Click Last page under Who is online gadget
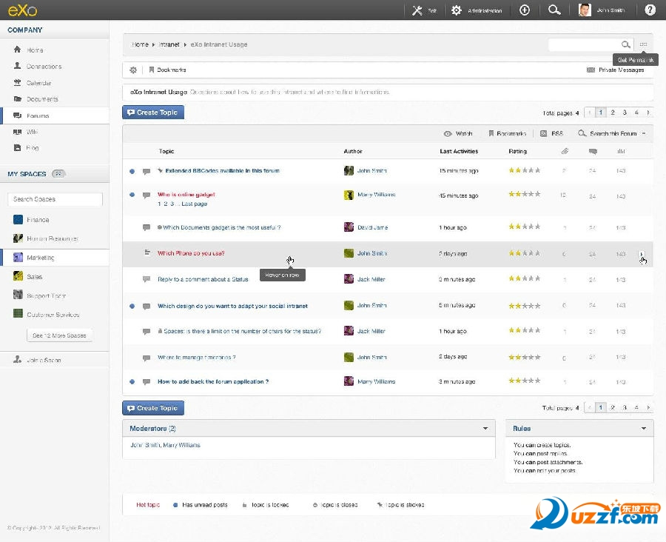This screenshot has height=542, width=666. pyautogui.click(x=194, y=204)
